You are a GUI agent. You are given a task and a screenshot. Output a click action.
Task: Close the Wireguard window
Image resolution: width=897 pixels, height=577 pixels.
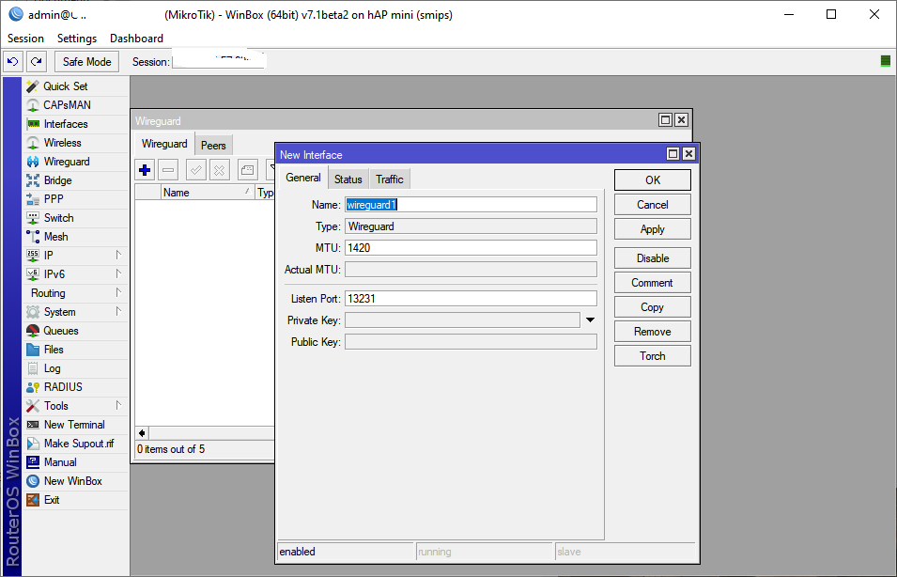pyautogui.click(x=681, y=120)
